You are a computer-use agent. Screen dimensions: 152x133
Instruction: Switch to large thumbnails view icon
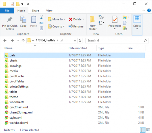(148, 130)
